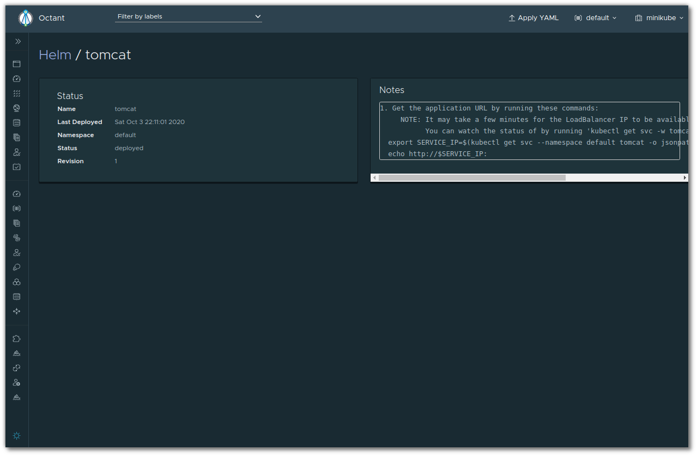Open cluster Overview gauge icon in middle sidebar group
The width and height of the screenshot is (697, 456).
coord(17,194)
